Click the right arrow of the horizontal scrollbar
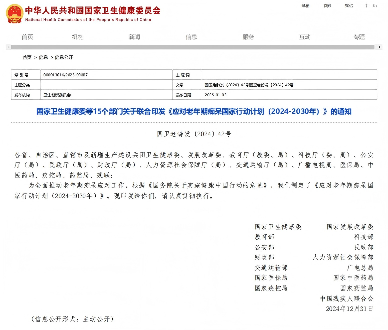Image resolution: width=388 pixels, height=330 pixels. click(x=380, y=47)
